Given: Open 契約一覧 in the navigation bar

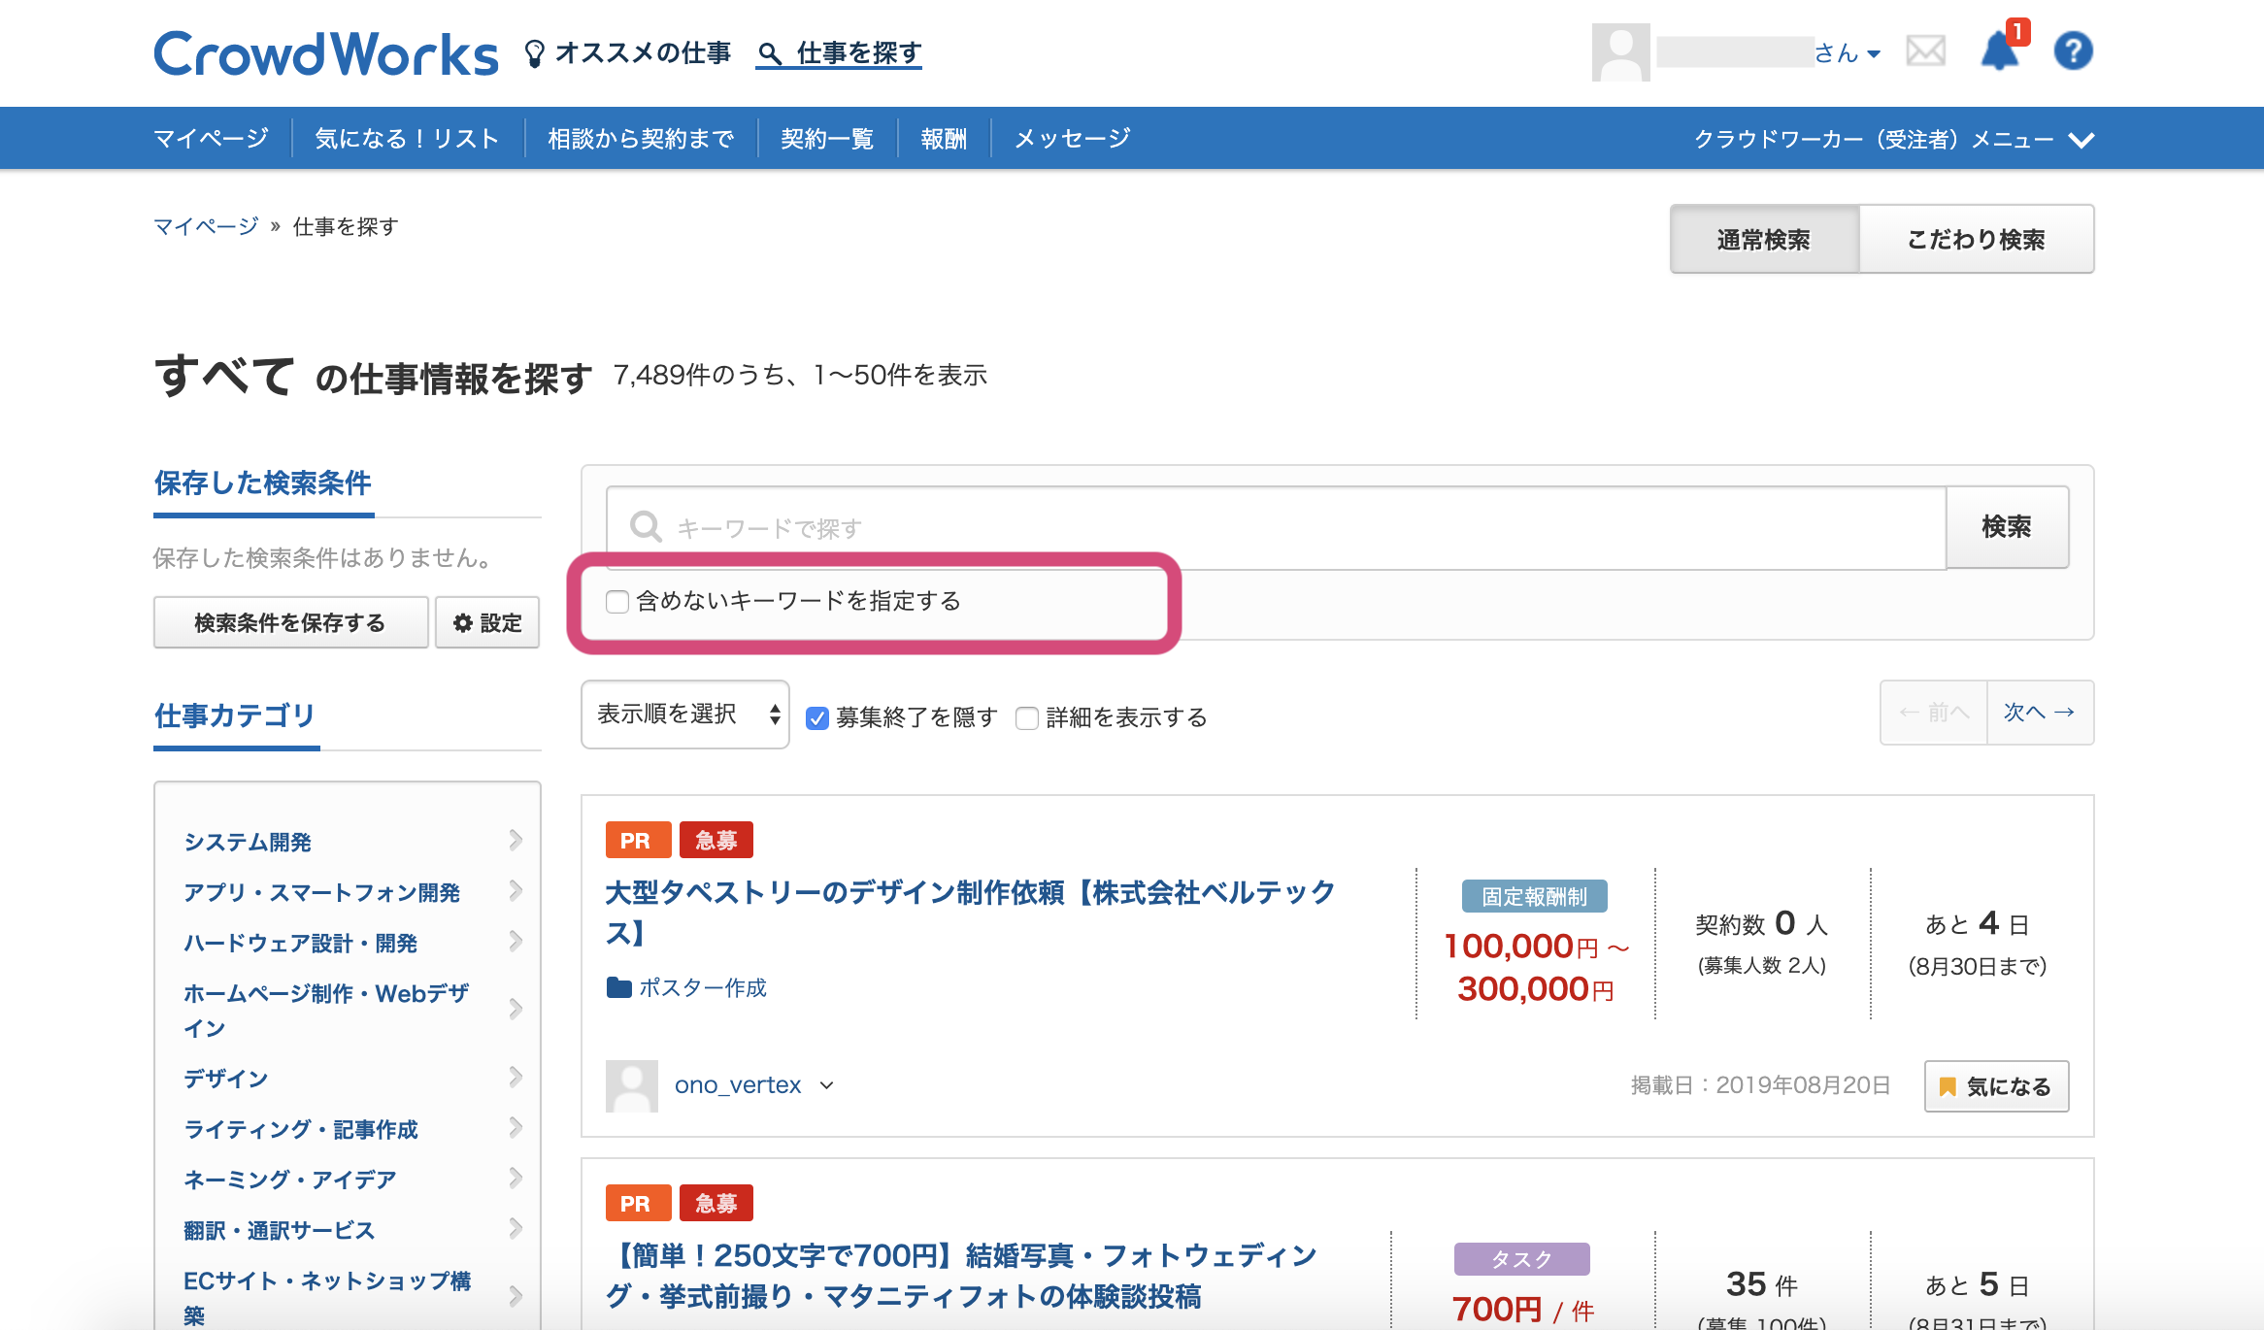Looking at the screenshot, I should tap(826, 139).
